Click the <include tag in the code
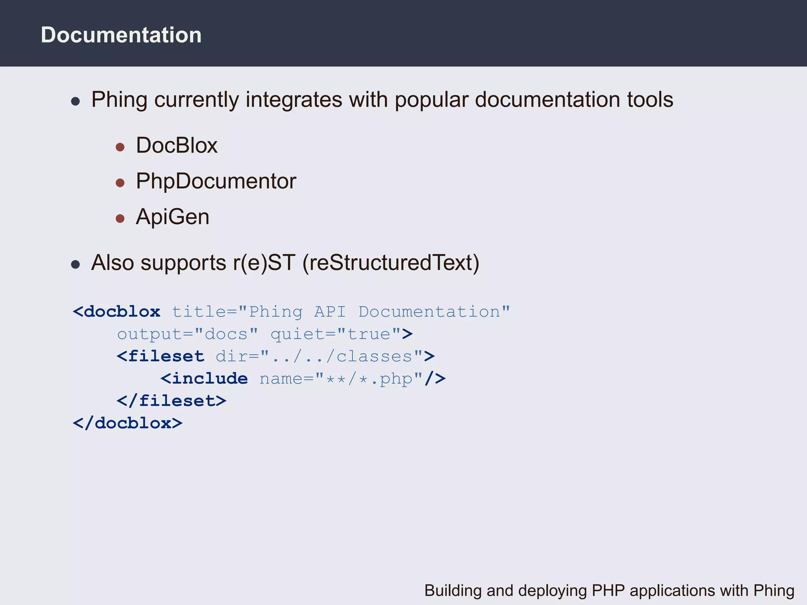 pos(204,379)
